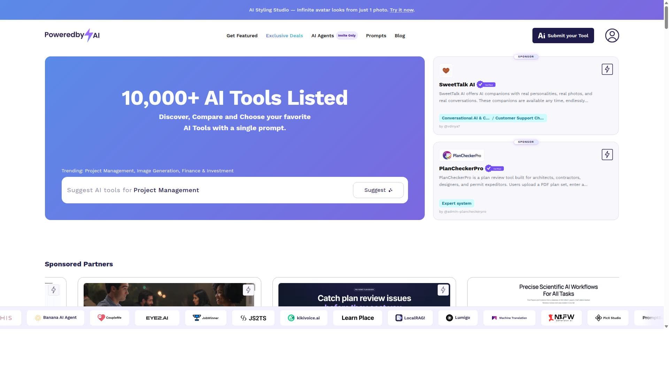669x376 pixels.
Task: Click the Conversational AI category tag
Action: [465, 118]
